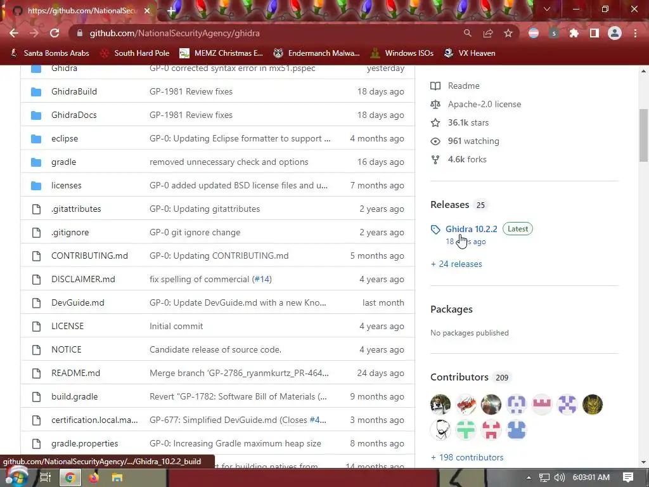The width and height of the screenshot is (649, 487).
Task: View the 4.6k forks
Action: 467,159
